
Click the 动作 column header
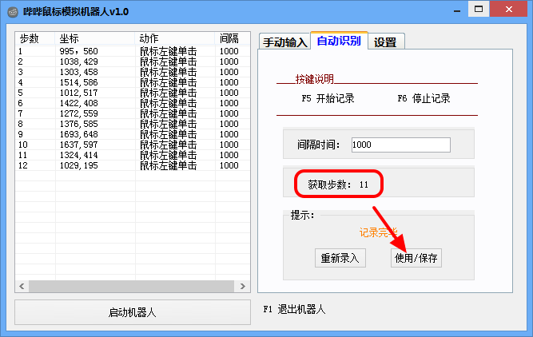coord(175,38)
